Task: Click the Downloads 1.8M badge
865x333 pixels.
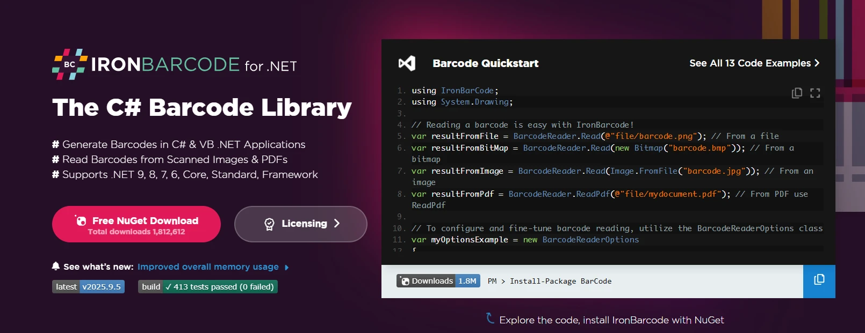Action: point(438,281)
